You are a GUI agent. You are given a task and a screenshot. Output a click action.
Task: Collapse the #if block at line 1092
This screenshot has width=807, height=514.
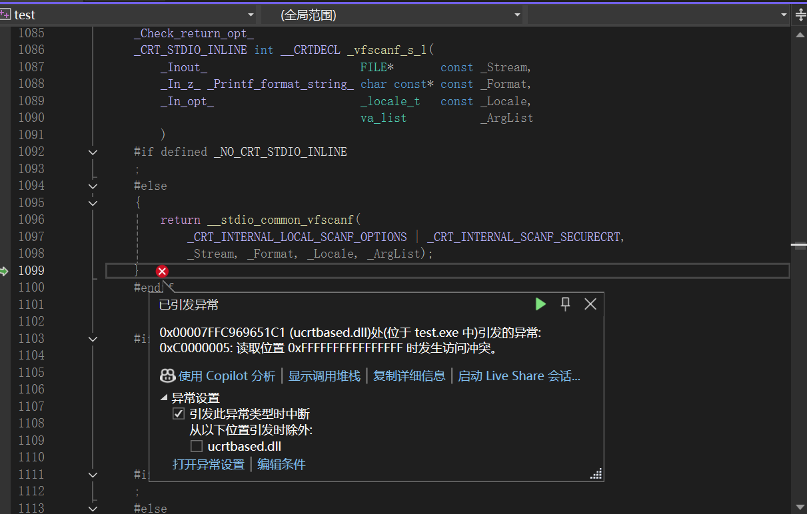[x=93, y=152]
